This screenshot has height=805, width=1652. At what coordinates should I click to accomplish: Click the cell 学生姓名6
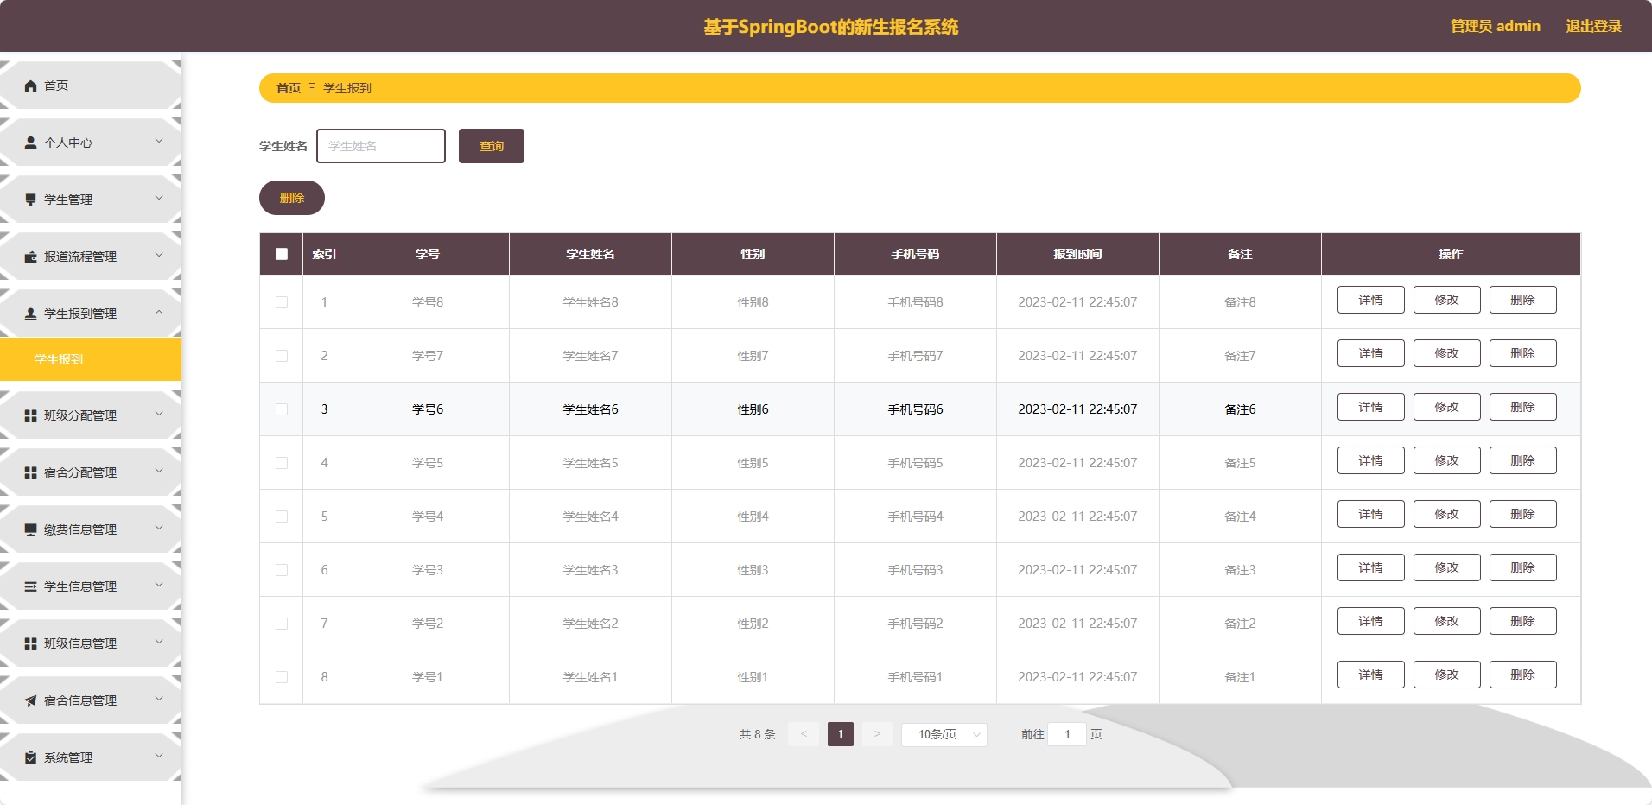(590, 409)
